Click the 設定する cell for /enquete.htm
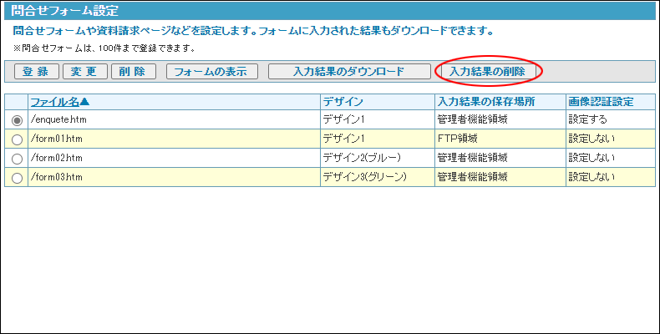Viewport: 660px width, 334px height. [589, 120]
